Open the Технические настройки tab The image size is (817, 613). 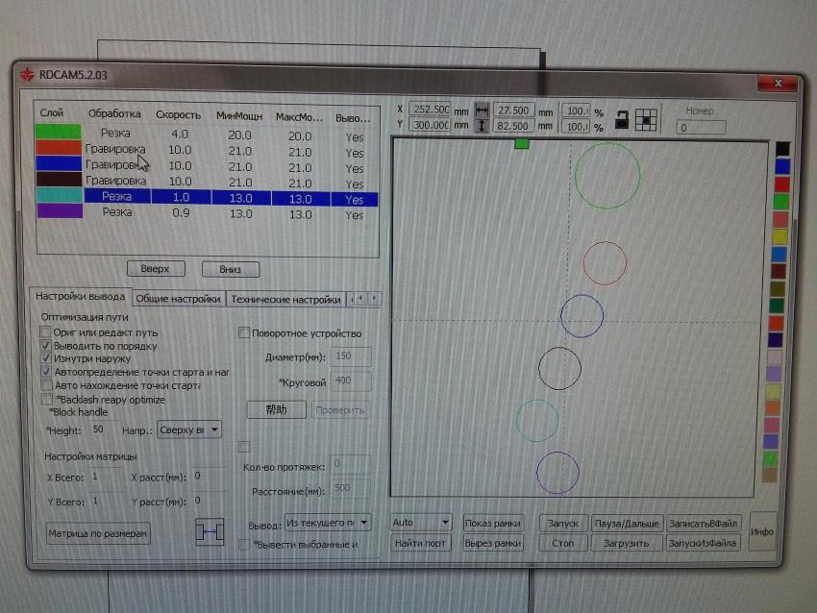click(285, 299)
